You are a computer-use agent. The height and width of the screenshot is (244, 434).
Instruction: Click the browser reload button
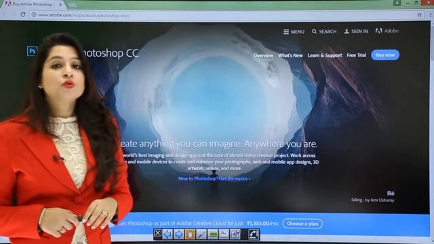(23, 15)
